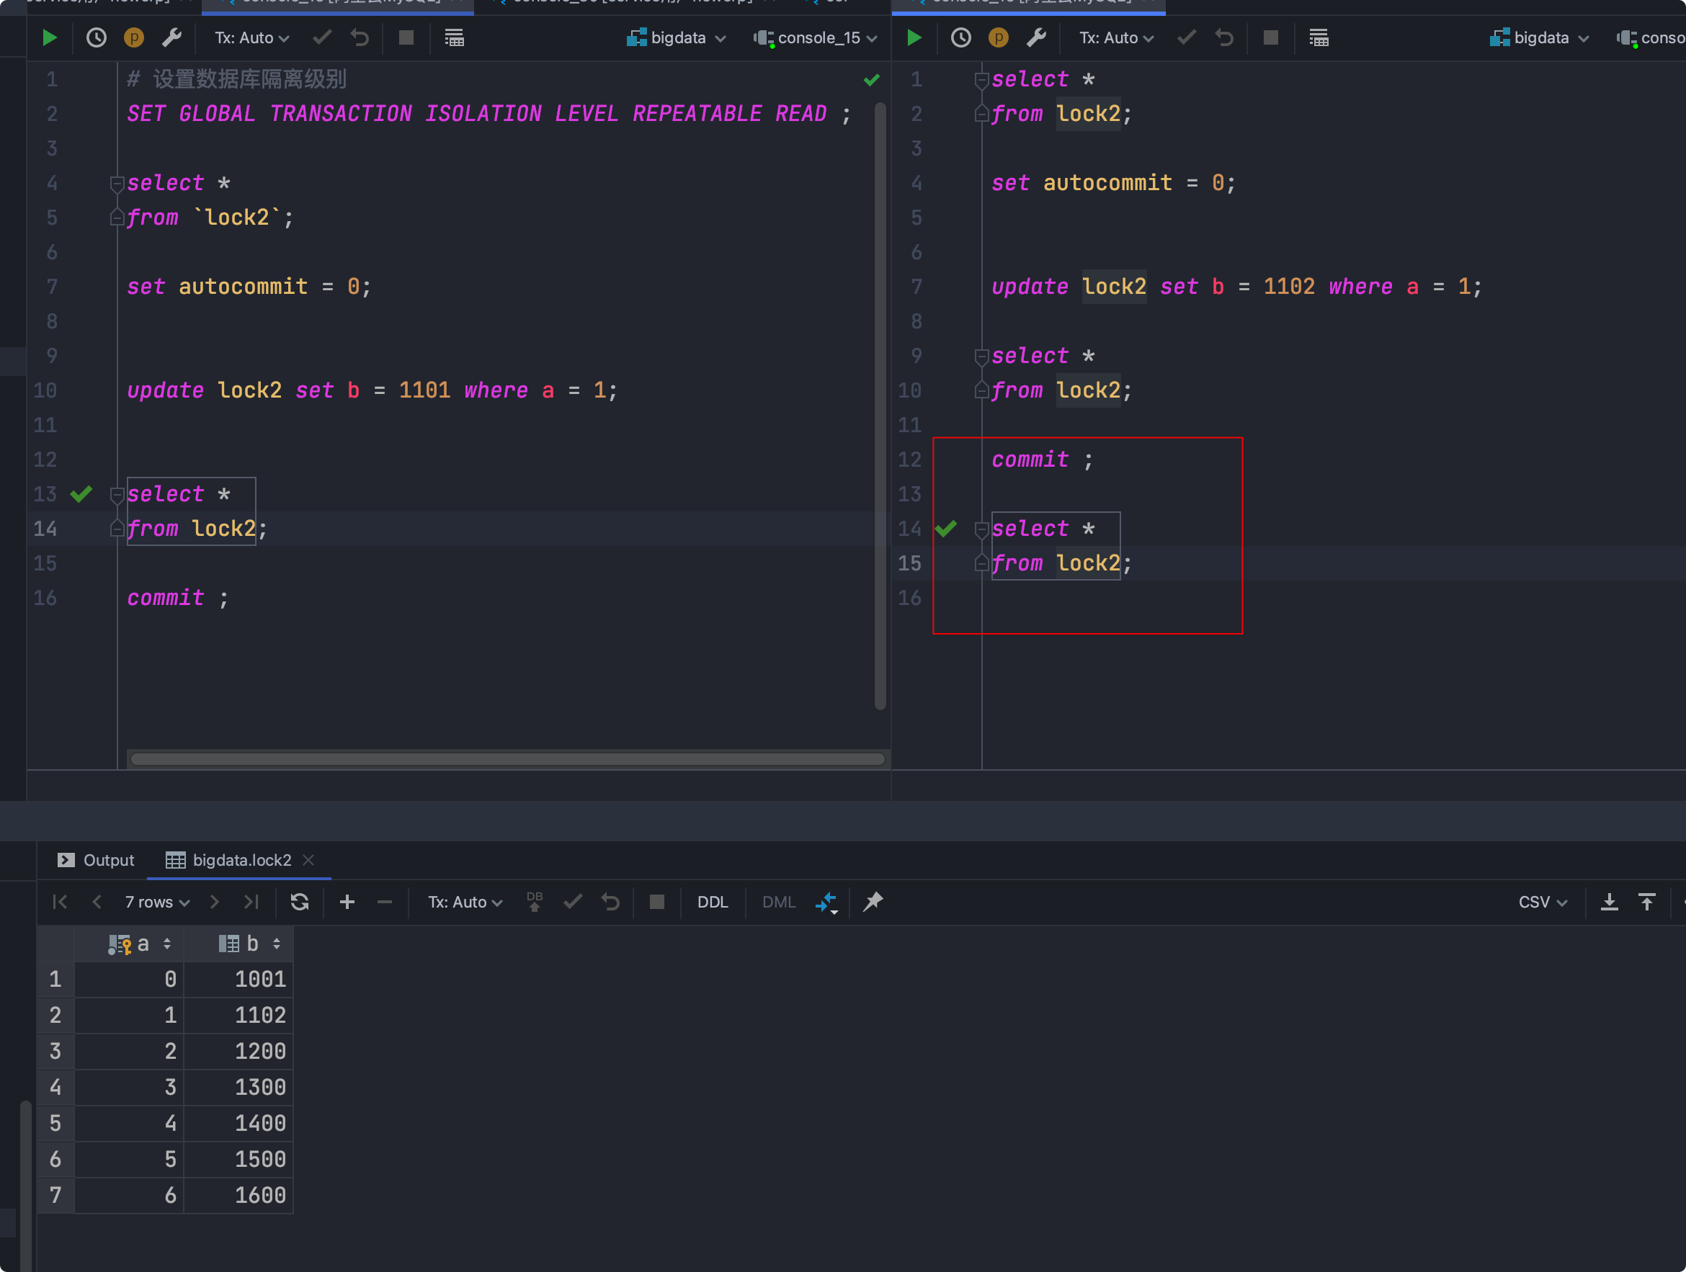Click the left editor horizontal scrollbar

(x=507, y=759)
